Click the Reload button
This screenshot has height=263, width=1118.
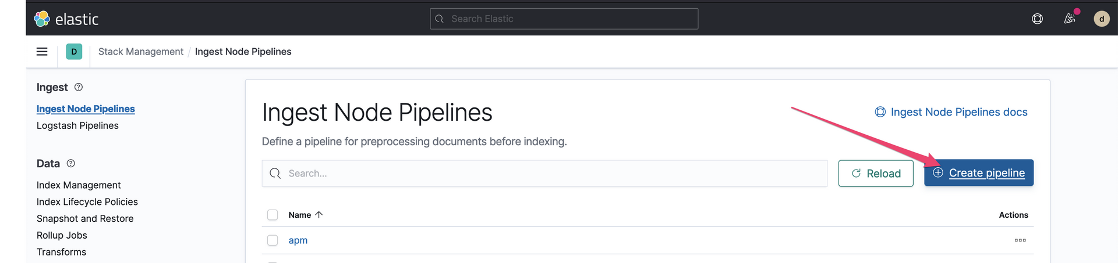(x=876, y=174)
